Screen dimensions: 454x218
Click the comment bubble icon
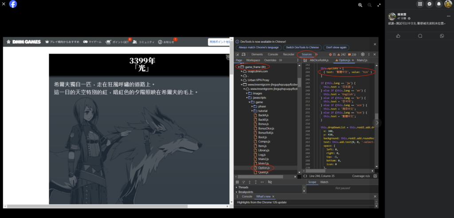click(x=420, y=36)
